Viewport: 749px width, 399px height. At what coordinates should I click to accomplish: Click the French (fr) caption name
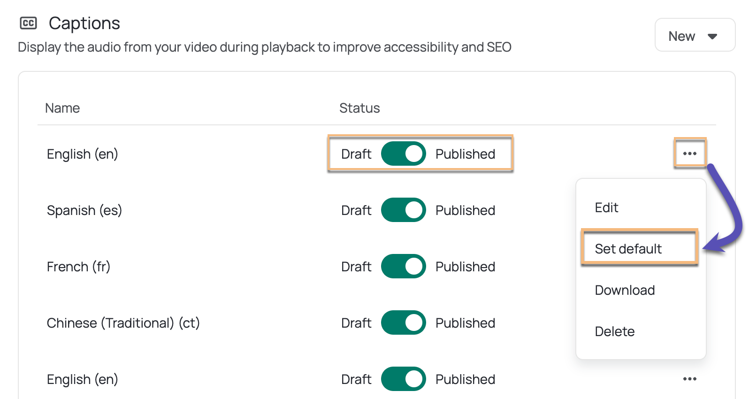click(78, 267)
